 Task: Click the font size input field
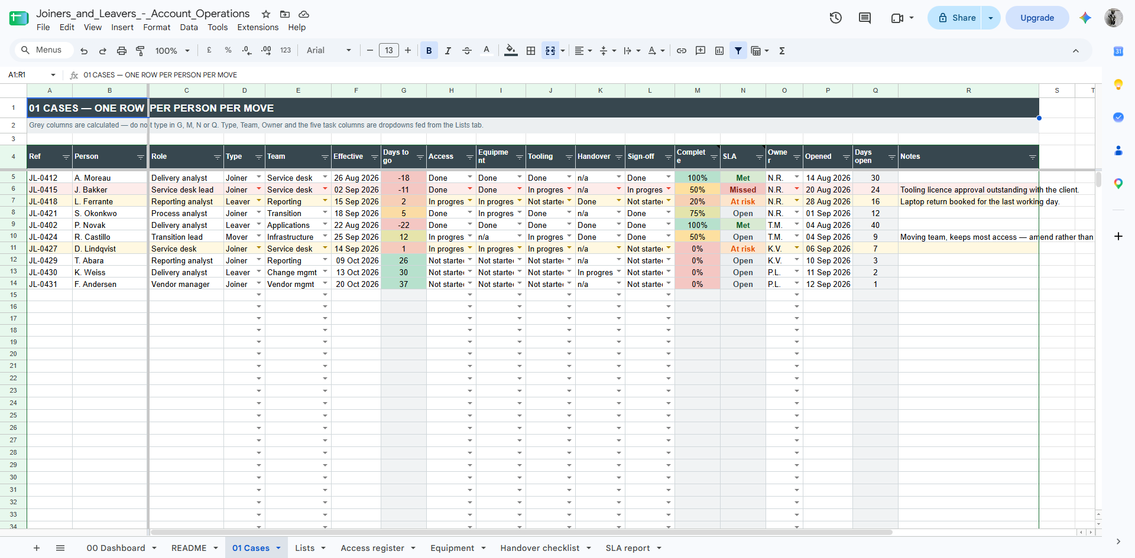point(389,51)
